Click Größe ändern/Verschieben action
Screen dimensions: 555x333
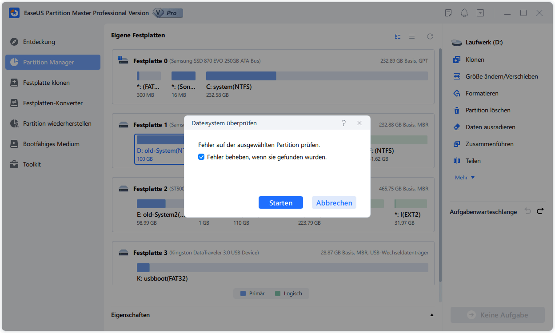click(x=502, y=76)
